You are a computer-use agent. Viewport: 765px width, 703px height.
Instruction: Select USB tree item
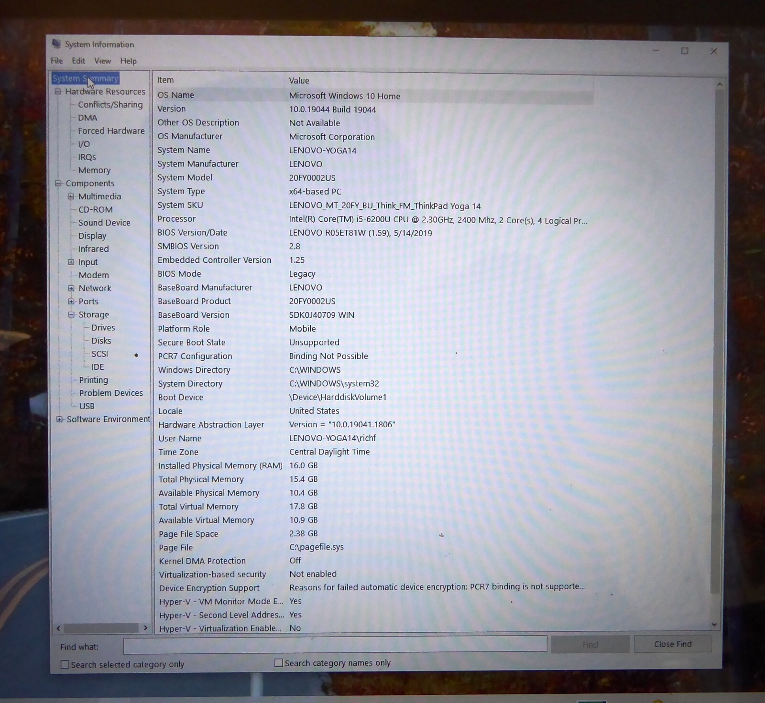(x=87, y=406)
